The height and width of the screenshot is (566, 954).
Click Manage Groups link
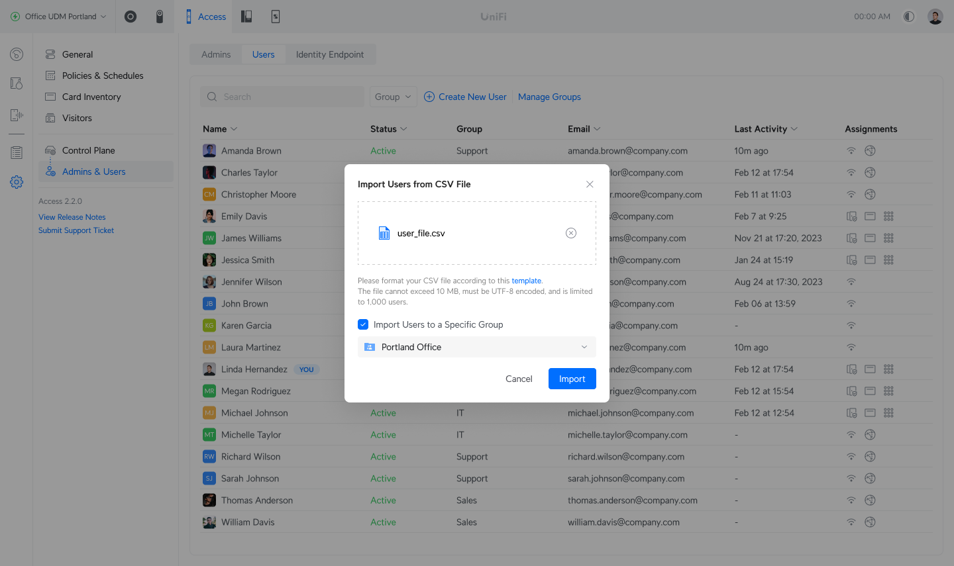pyautogui.click(x=549, y=97)
